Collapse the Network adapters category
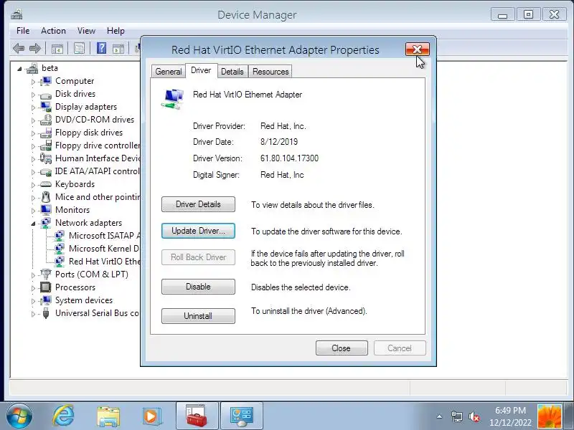The image size is (574, 430). [33, 224]
